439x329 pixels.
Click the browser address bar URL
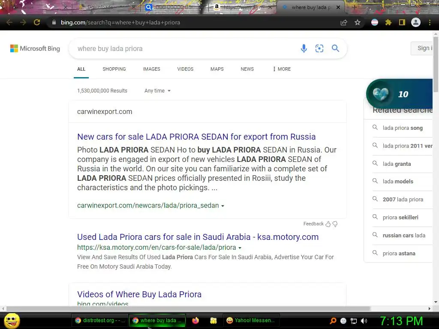[120, 22]
